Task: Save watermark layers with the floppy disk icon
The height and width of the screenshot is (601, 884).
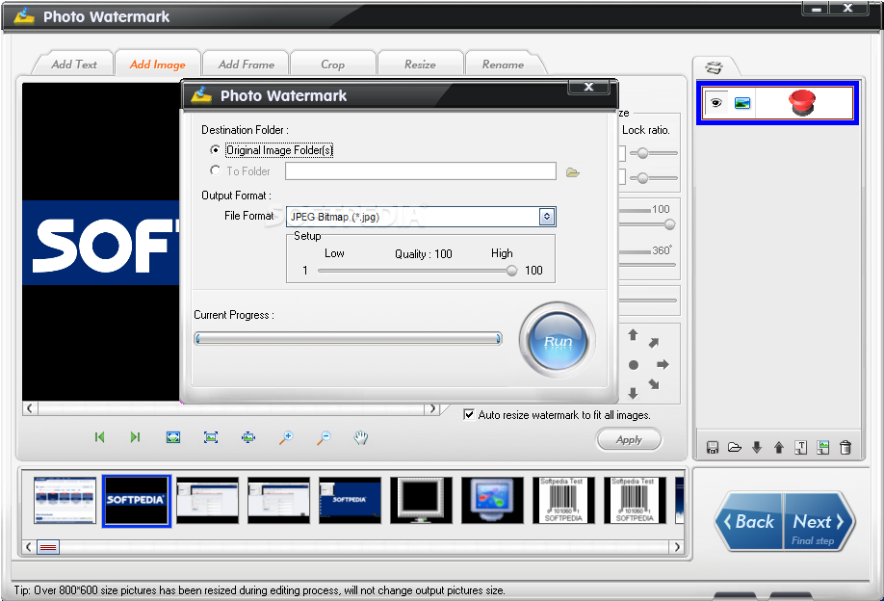Action: [x=713, y=448]
